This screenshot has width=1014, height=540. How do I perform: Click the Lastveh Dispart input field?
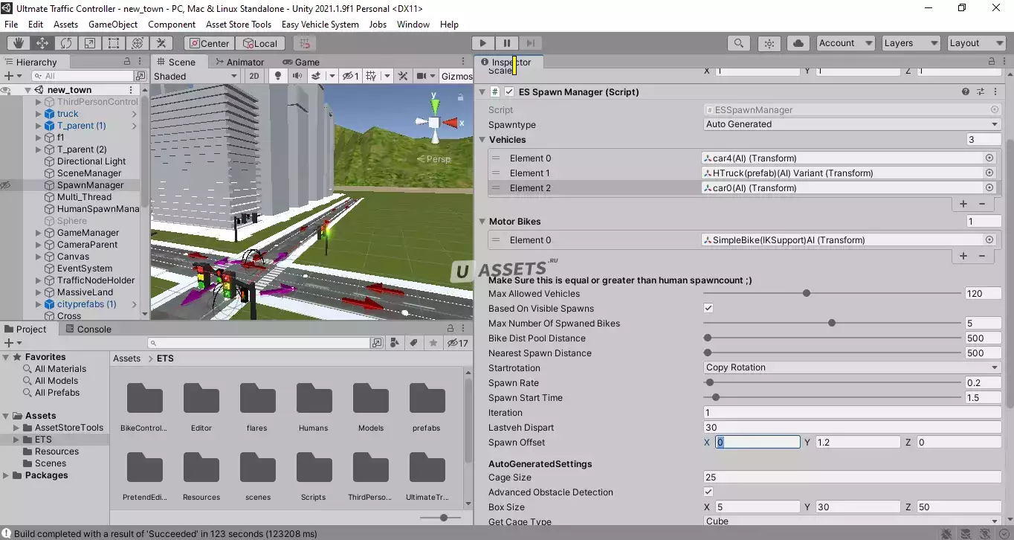853,427
